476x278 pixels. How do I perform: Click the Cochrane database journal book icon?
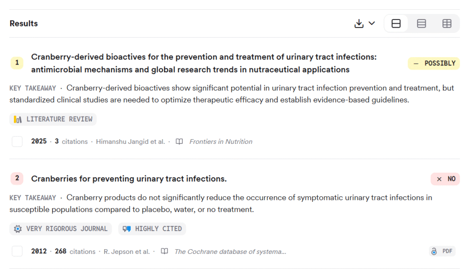point(164,252)
